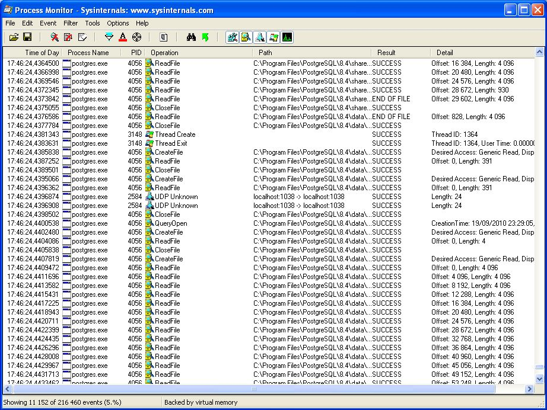Click the Find binoculars icon
547x410 pixels.
191,37
